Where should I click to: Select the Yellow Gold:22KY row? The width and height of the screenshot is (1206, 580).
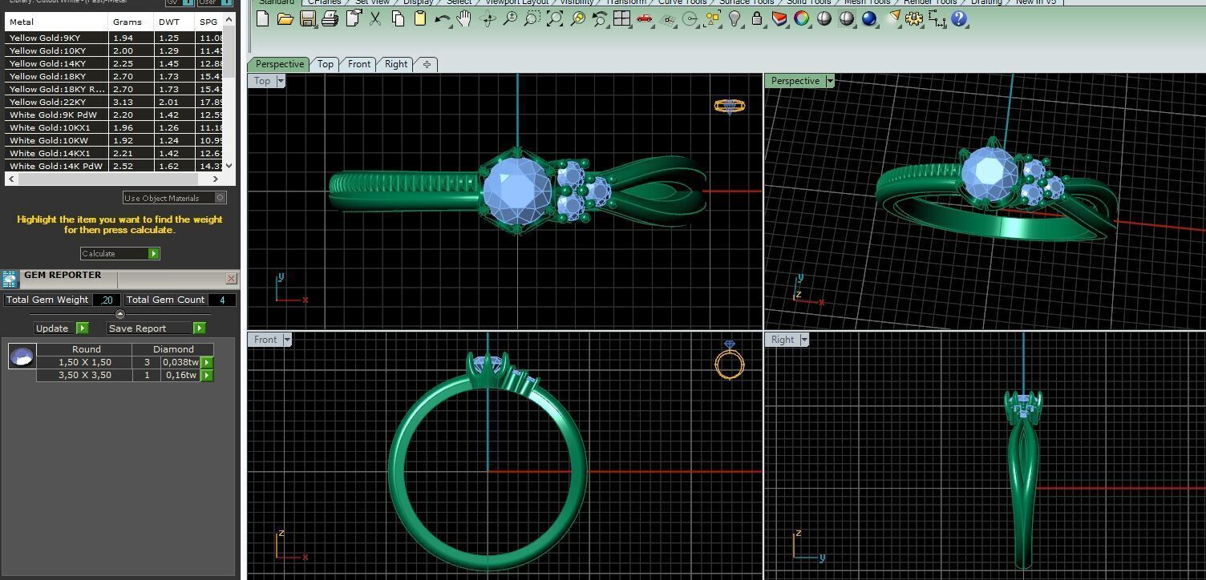click(x=114, y=102)
